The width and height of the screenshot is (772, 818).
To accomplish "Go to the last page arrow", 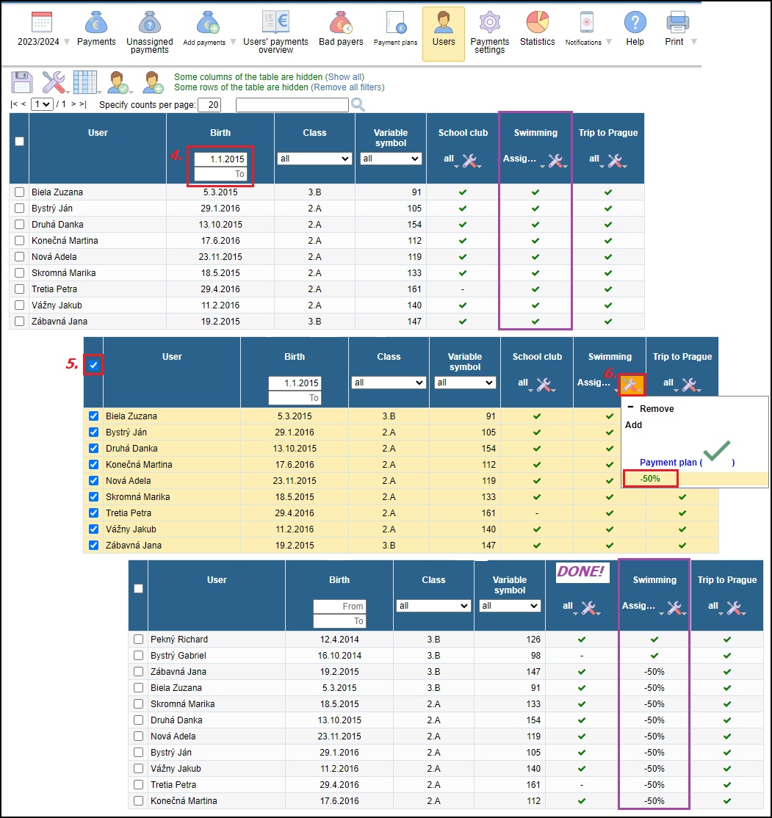I will 82,104.
